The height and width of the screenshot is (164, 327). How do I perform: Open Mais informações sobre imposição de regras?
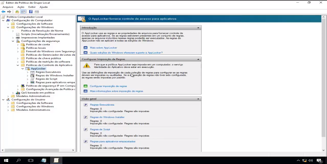(117, 91)
